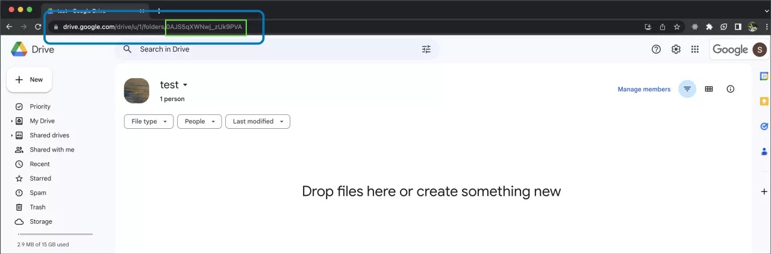The height and width of the screenshot is (254, 771).
Task: Open the Chrome profile avatar
Action: coord(752,26)
